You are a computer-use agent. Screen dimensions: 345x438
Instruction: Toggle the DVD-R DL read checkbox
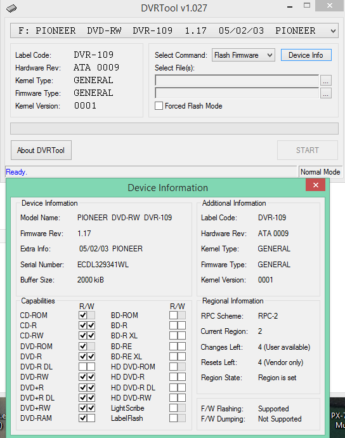[82, 366]
